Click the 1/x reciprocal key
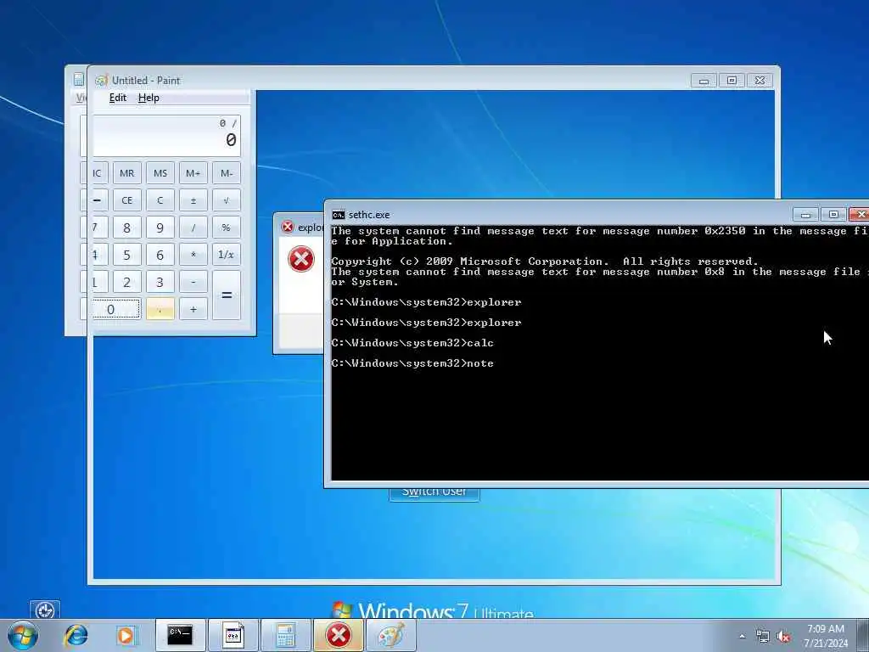The image size is (869, 652). click(x=227, y=255)
